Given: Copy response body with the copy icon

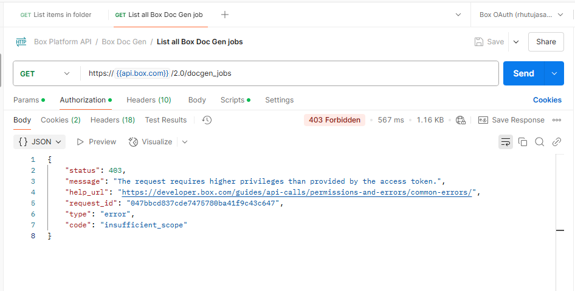Looking at the screenshot, I should [523, 142].
